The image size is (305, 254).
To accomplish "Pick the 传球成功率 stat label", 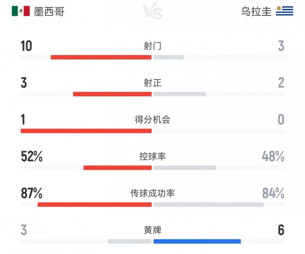I will pyautogui.click(x=152, y=193).
